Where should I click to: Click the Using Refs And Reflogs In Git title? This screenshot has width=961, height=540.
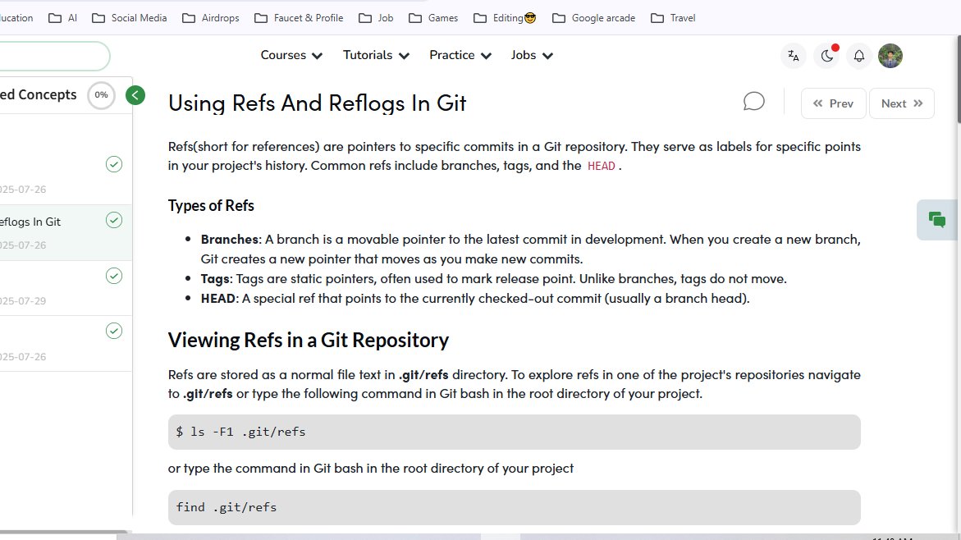click(317, 103)
